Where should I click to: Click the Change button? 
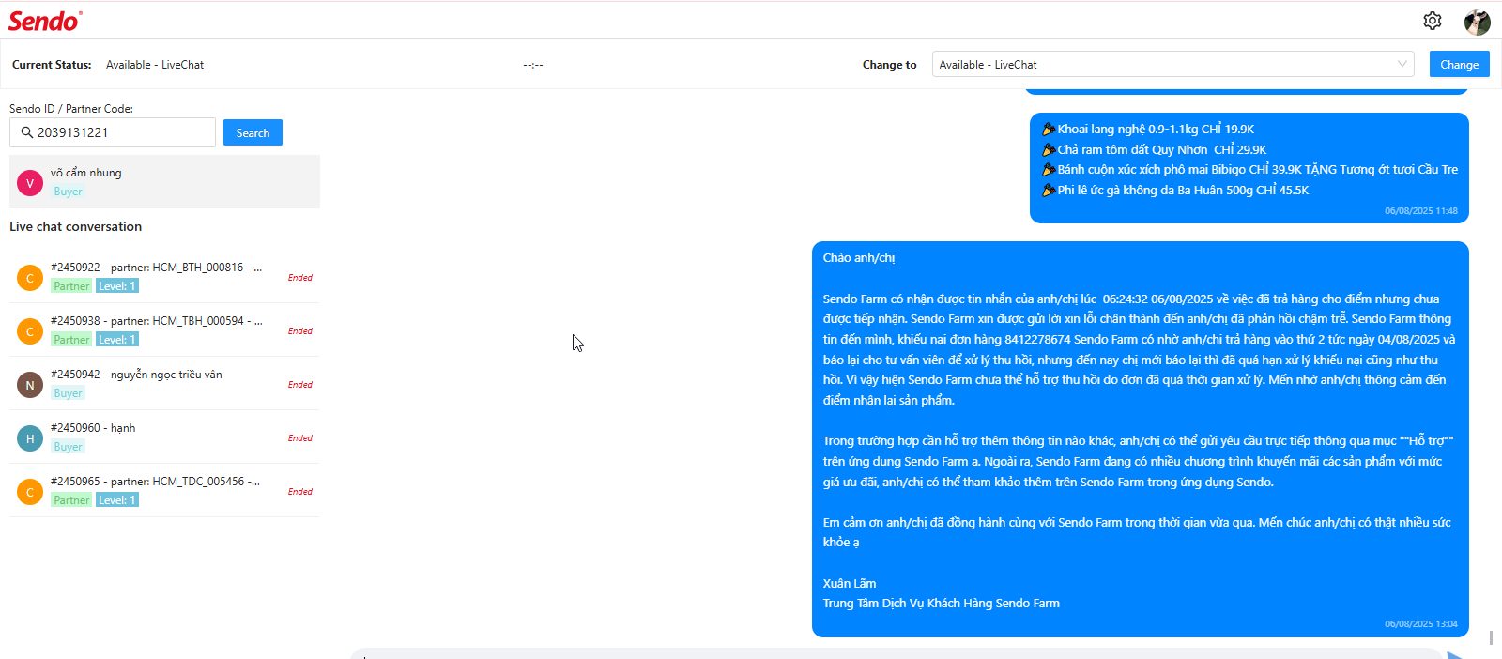pos(1459,64)
